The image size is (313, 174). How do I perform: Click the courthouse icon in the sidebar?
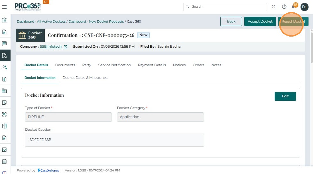pyautogui.click(x=4, y=20)
